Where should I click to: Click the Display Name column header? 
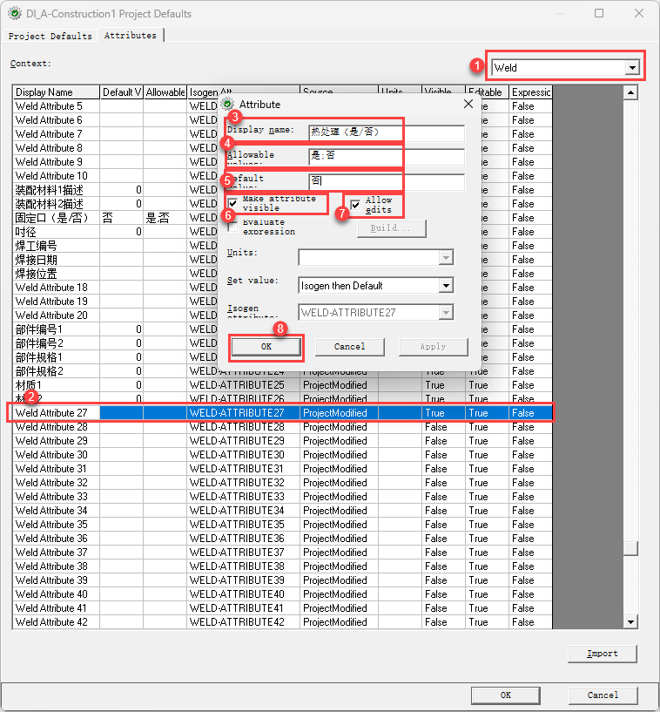(x=56, y=92)
